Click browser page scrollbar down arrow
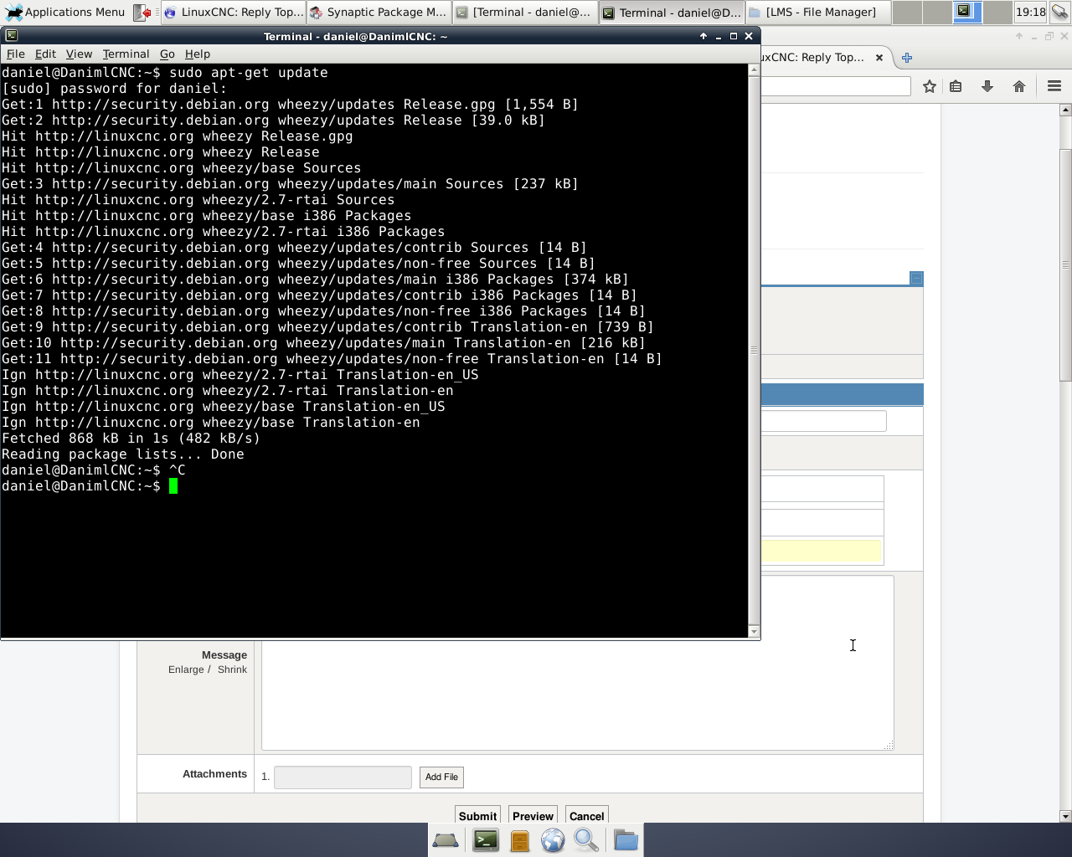The image size is (1072, 857). point(1065,816)
